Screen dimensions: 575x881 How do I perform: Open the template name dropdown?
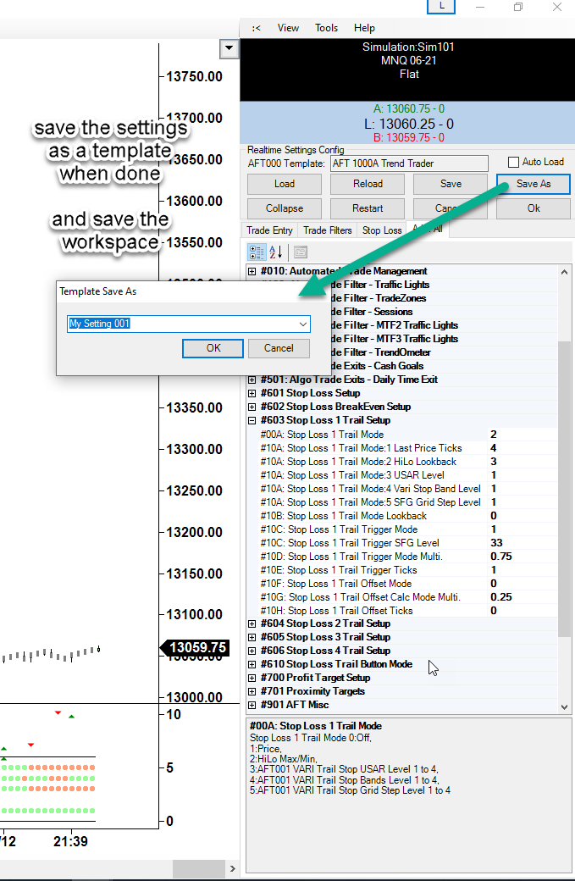302,324
